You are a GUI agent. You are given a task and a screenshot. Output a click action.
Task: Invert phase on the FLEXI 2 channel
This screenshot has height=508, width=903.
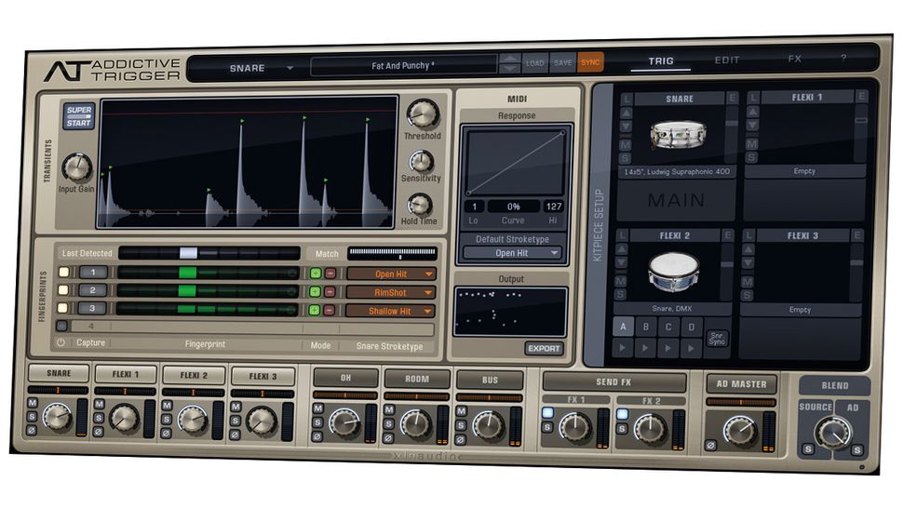[166, 434]
